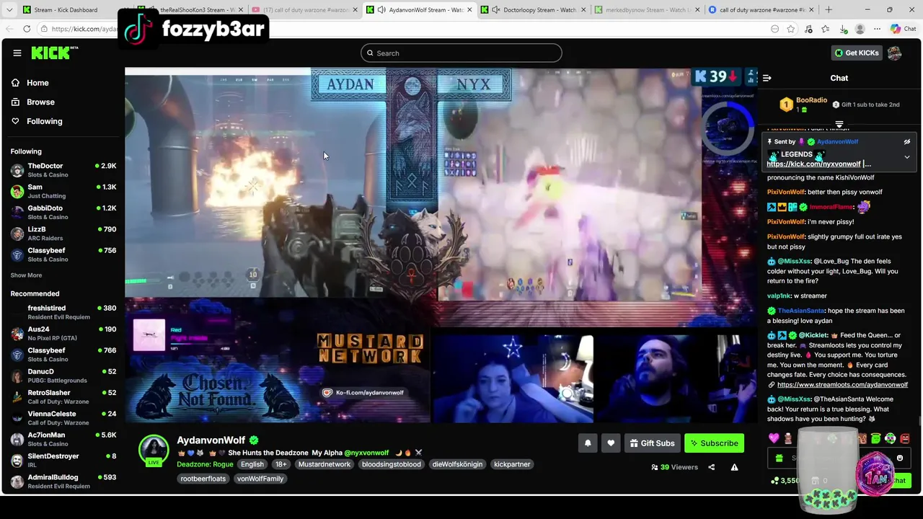Open the kicks balance 3,550 indicator
Screen dimensions: 923x519
(785, 481)
